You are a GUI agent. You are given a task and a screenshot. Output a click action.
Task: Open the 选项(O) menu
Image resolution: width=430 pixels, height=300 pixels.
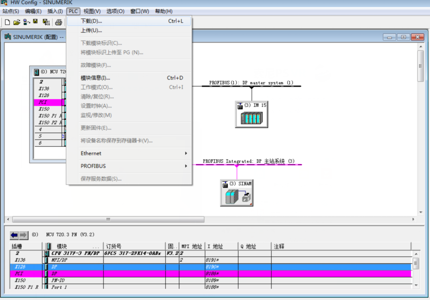pyautogui.click(x=115, y=11)
